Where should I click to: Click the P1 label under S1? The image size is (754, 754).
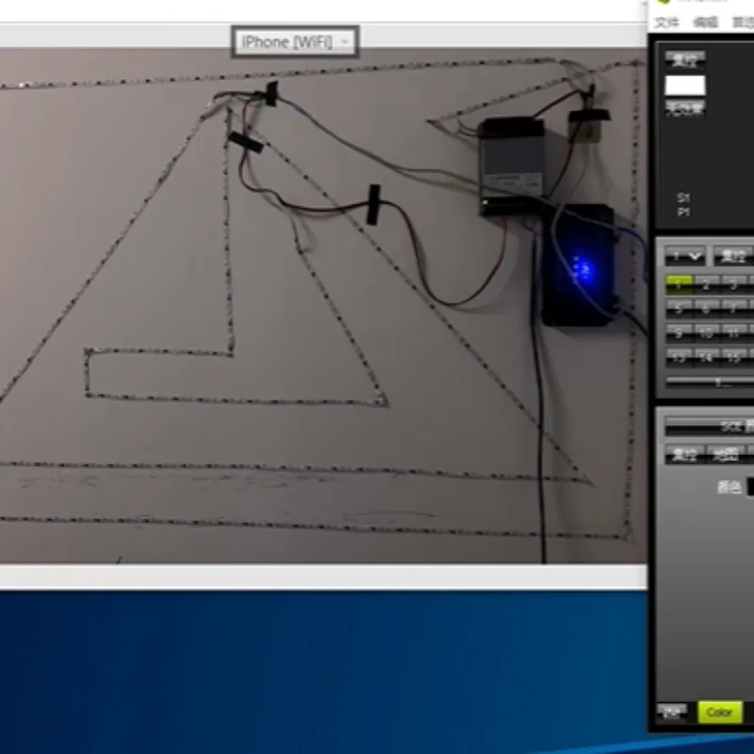tap(682, 212)
